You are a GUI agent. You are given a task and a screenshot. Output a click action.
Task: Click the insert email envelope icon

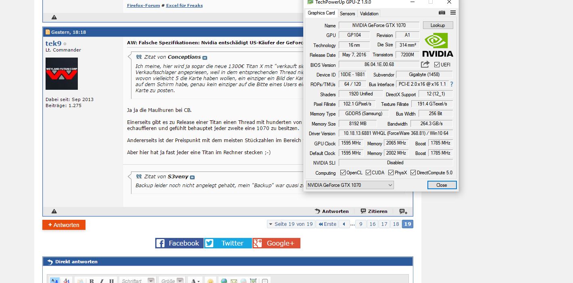point(234,281)
